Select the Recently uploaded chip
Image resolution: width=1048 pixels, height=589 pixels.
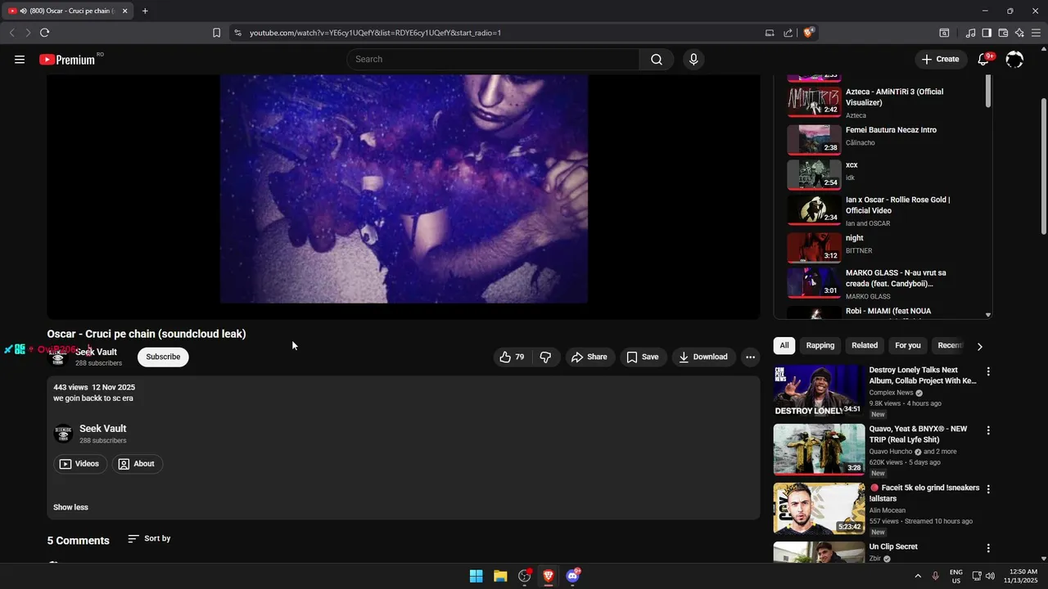[950, 345]
